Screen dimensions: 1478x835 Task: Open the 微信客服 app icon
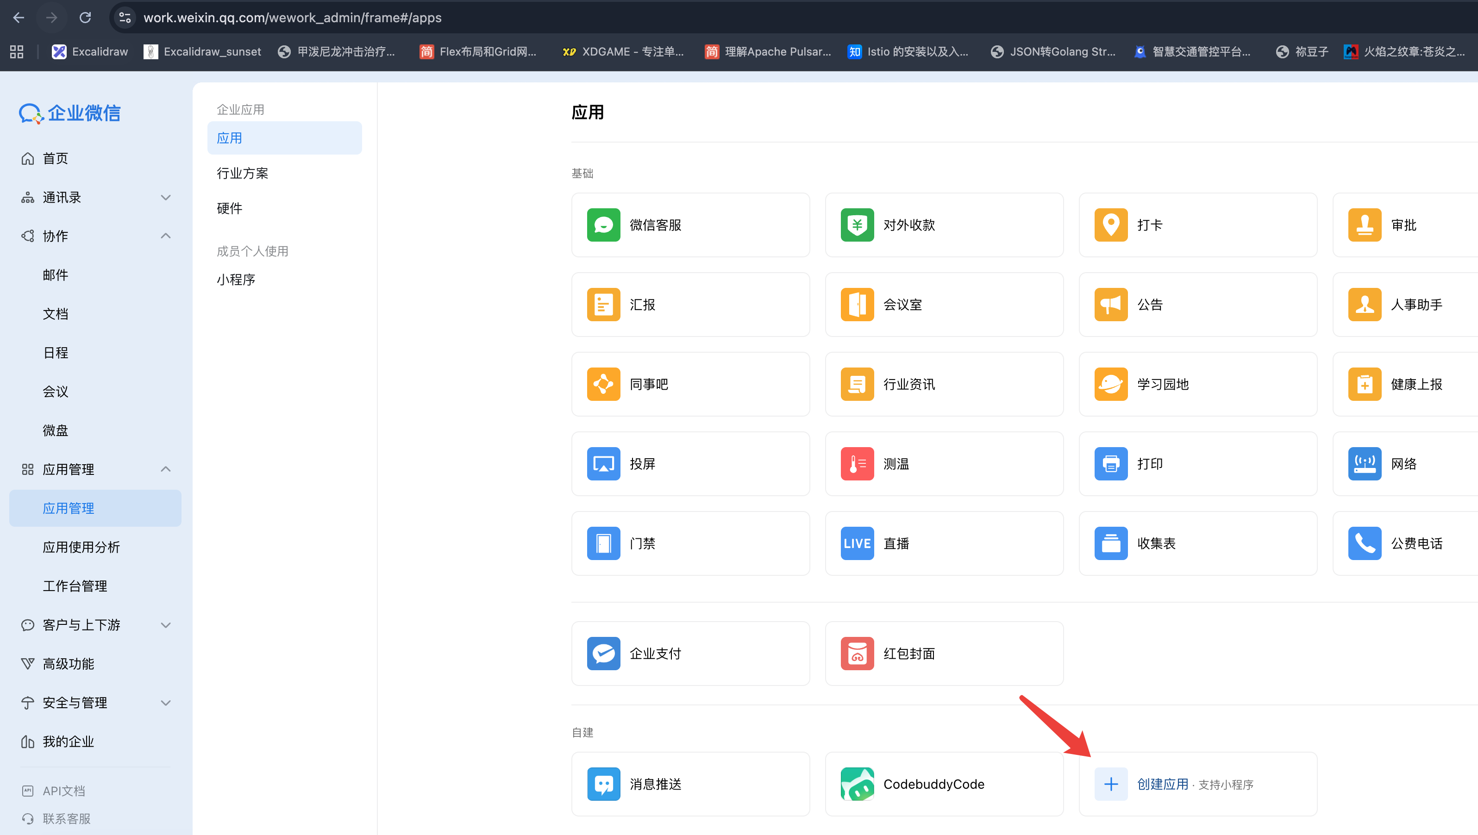603,225
